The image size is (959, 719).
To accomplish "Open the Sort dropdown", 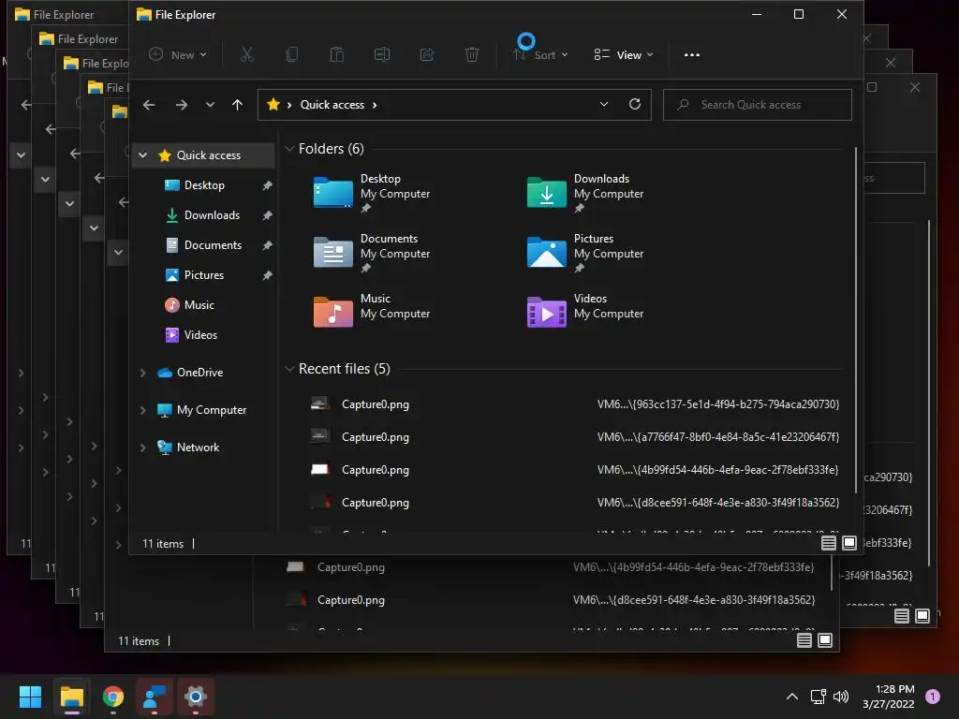I will [540, 55].
